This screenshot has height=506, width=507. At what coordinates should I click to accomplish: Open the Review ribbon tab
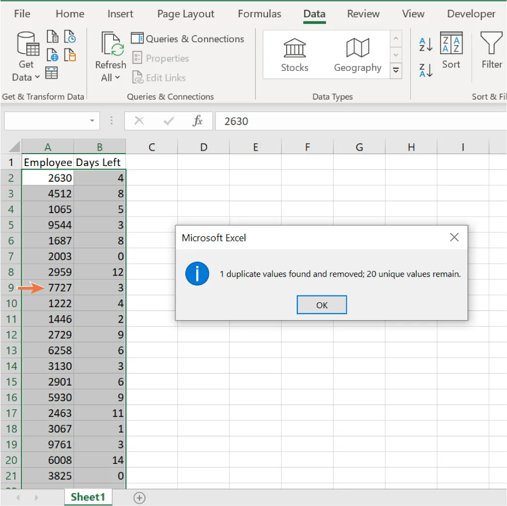click(x=363, y=14)
